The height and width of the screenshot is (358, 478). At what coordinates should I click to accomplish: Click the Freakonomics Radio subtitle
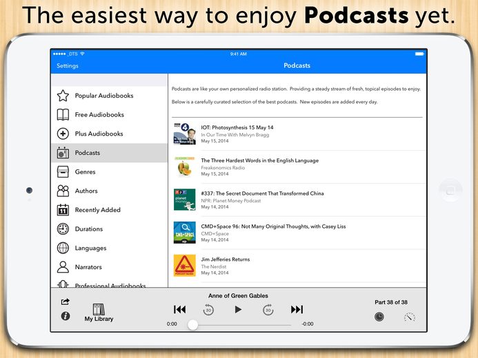point(223,167)
